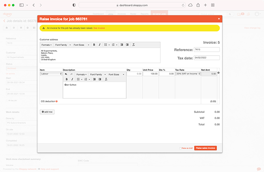
Task: Increase indent in description editor
Action: coord(100,79)
